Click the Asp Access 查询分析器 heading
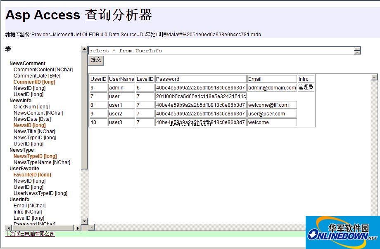380x249 pixels. (x=79, y=15)
